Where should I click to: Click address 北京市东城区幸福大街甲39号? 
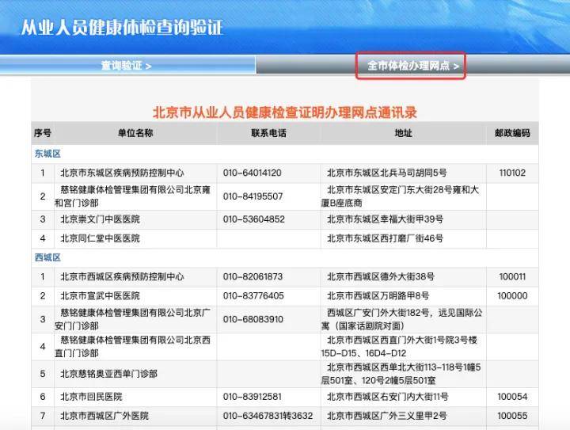click(x=385, y=219)
